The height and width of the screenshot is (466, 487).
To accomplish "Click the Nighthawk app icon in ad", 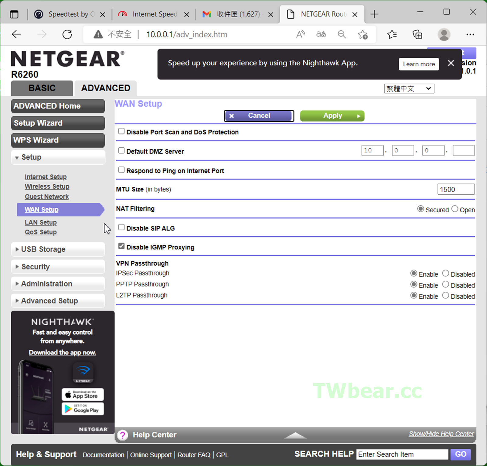I will [83, 373].
